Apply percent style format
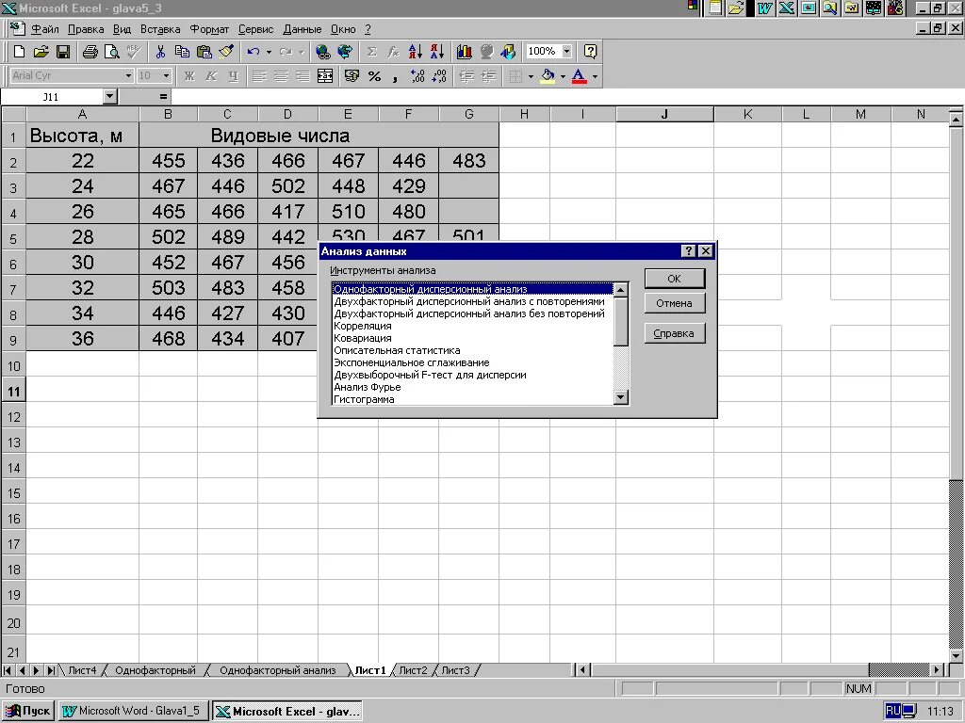Image resolution: width=965 pixels, height=723 pixels. pyautogui.click(x=374, y=76)
